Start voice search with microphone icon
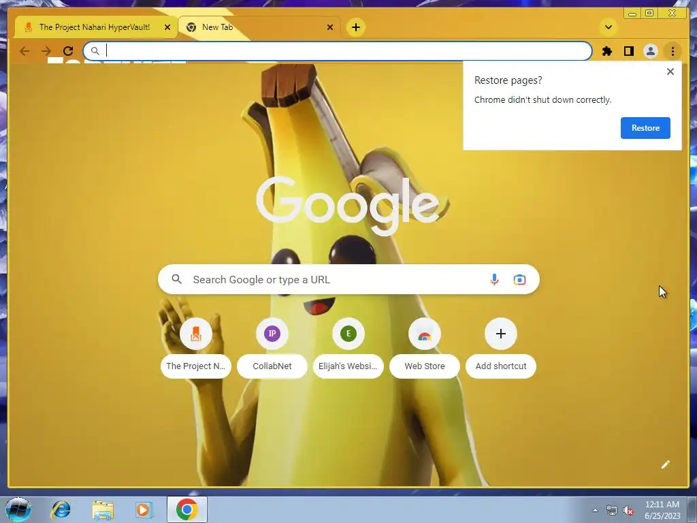 (494, 279)
